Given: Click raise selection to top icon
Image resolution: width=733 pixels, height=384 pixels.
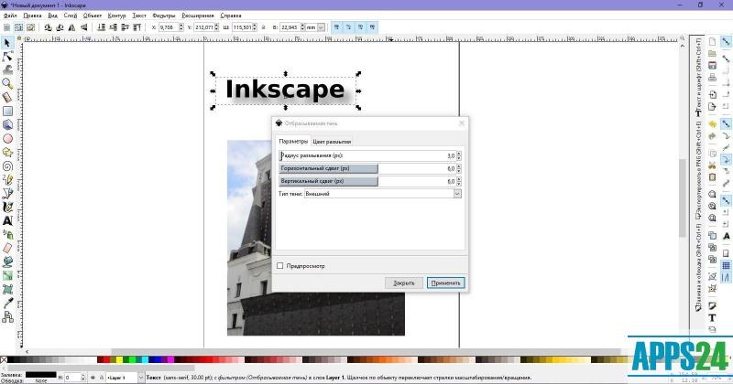Looking at the screenshot, I should (x=137, y=27).
